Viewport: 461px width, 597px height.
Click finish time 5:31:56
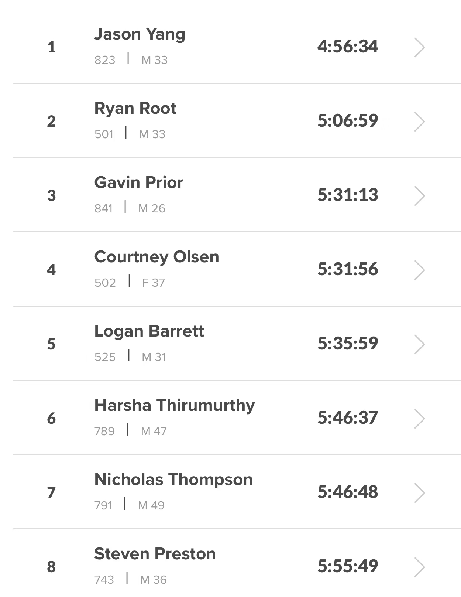tap(347, 269)
